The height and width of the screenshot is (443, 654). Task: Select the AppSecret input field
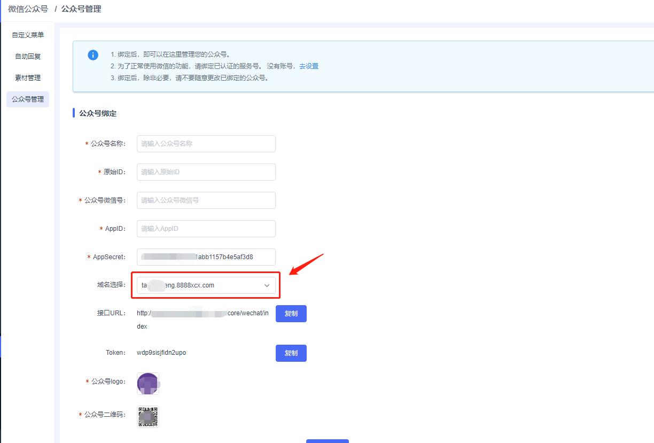206,257
